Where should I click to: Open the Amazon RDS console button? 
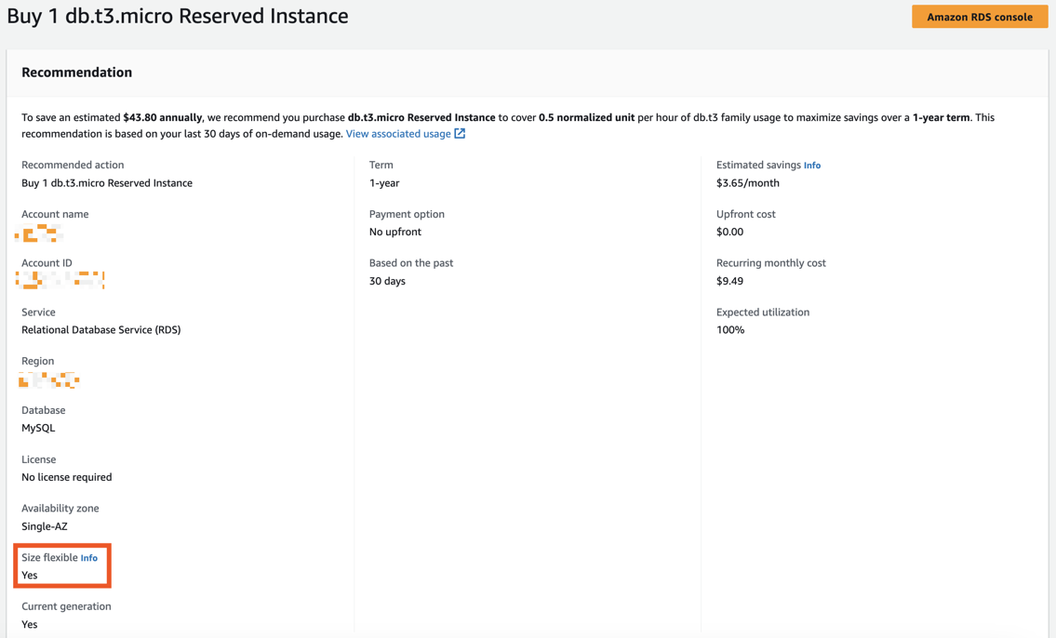point(979,17)
